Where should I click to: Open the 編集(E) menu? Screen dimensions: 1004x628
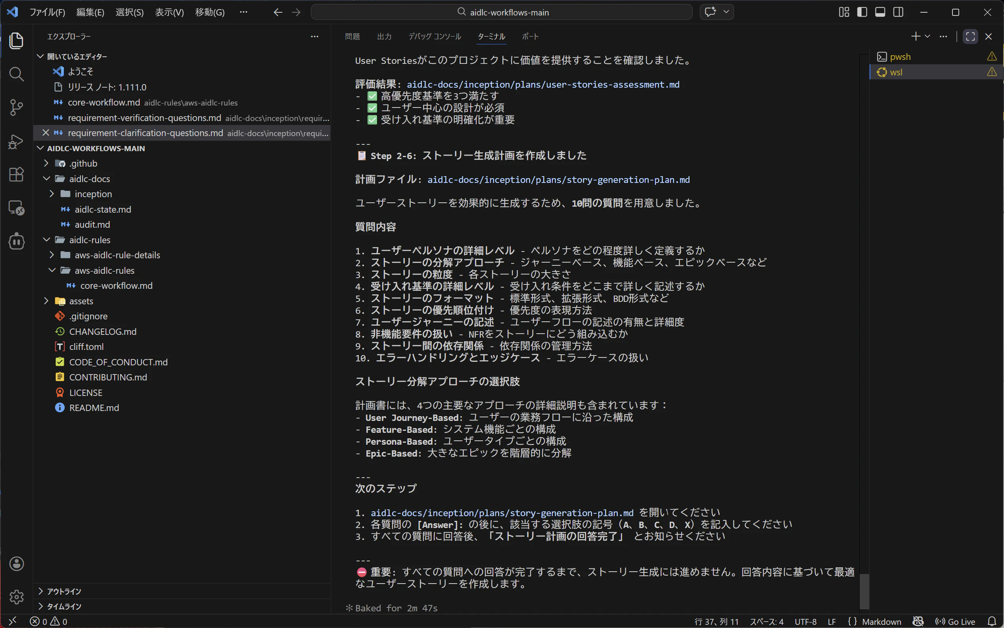[90, 12]
